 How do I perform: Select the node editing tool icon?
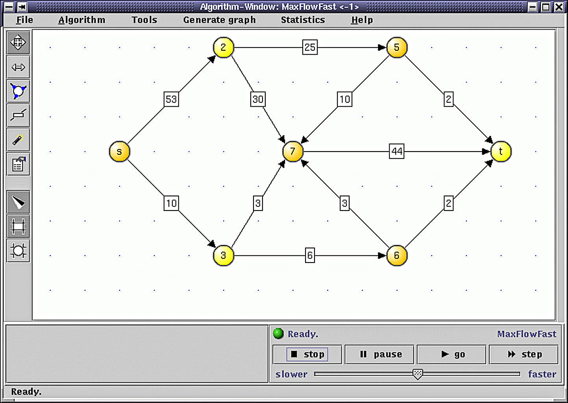(18, 91)
